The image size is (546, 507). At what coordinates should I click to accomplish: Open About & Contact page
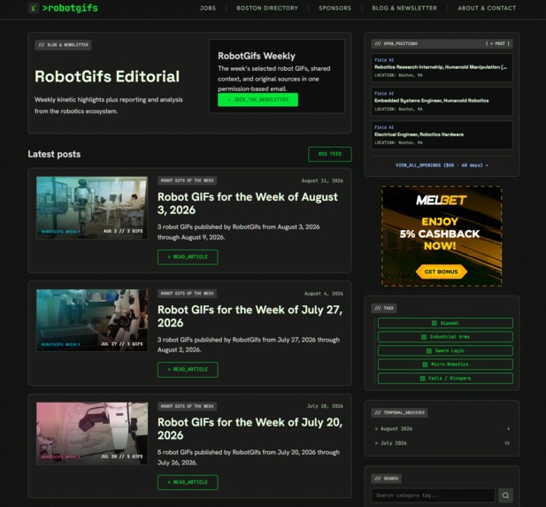click(x=487, y=8)
